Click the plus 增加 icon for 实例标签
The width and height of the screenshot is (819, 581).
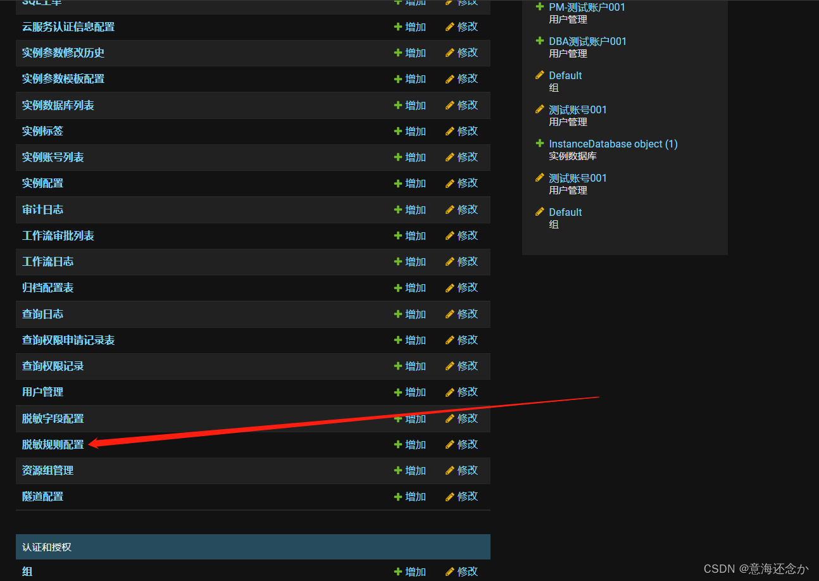point(398,131)
